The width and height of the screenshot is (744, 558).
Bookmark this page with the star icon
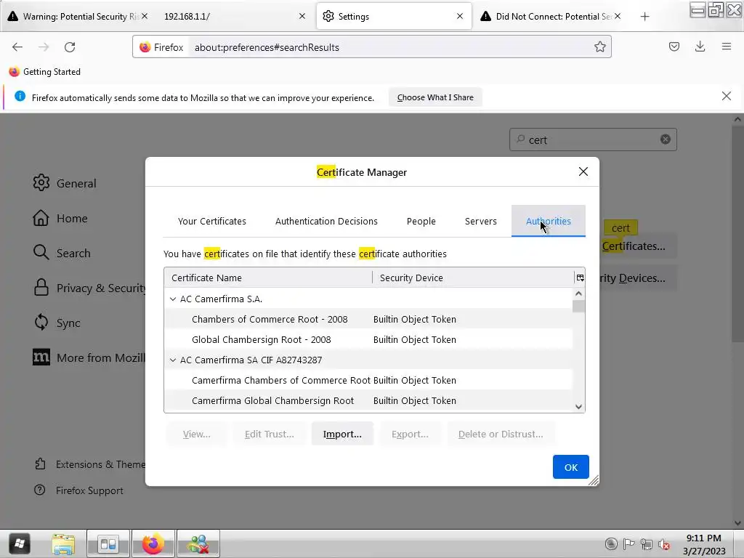[x=599, y=47]
